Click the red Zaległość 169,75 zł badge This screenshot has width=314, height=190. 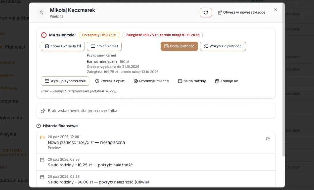coord(163,35)
